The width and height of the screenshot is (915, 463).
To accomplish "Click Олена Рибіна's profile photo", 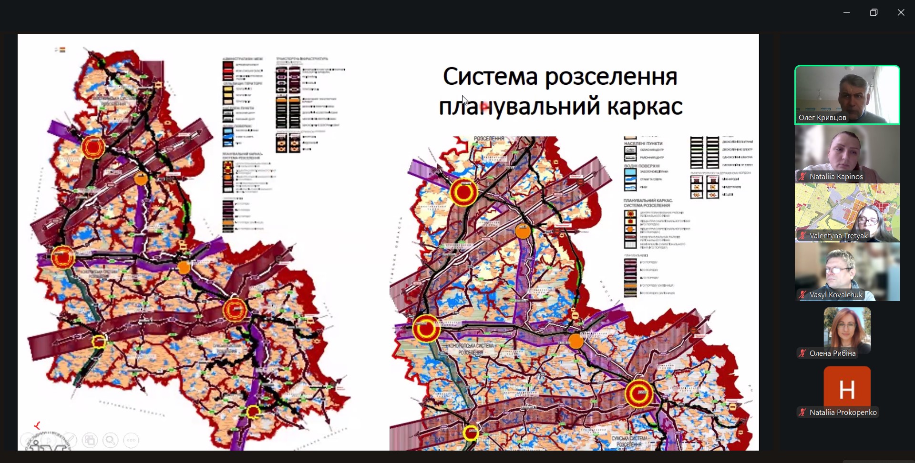I will coord(847,329).
